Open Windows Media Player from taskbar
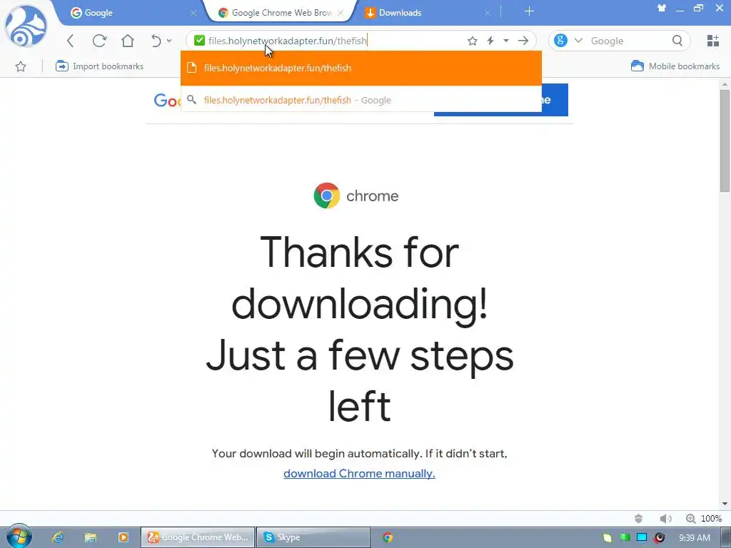Viewport: 731px width, 548px height. pos(123,537)
